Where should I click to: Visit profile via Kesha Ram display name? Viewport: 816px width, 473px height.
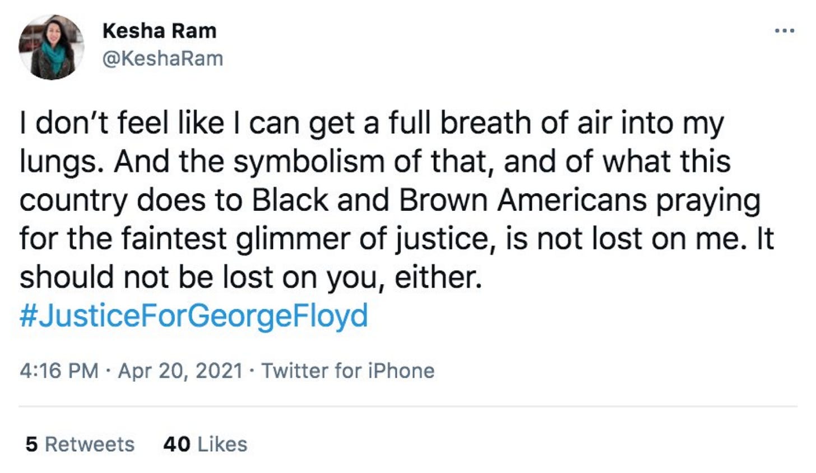(x=160, y=31)
